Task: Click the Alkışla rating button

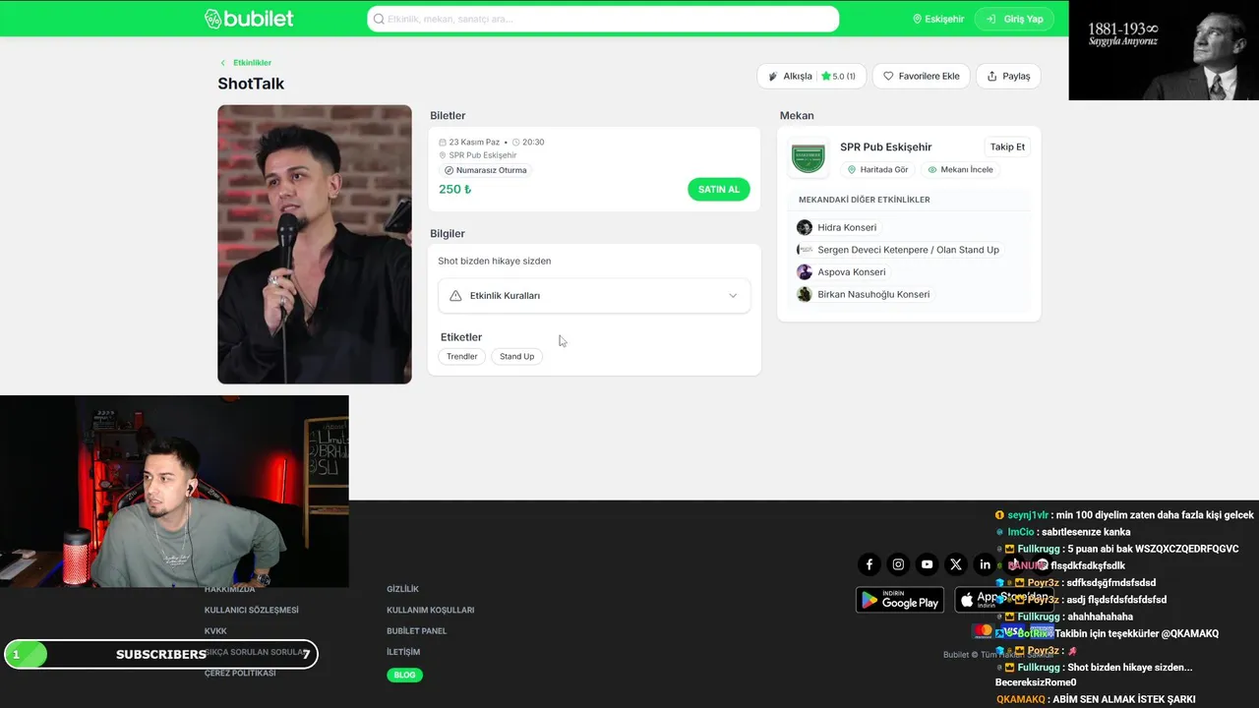Action: click(811, 76)
